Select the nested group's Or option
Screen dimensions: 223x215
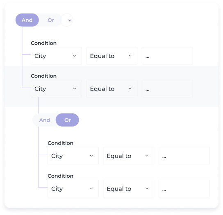coord(67,120)
